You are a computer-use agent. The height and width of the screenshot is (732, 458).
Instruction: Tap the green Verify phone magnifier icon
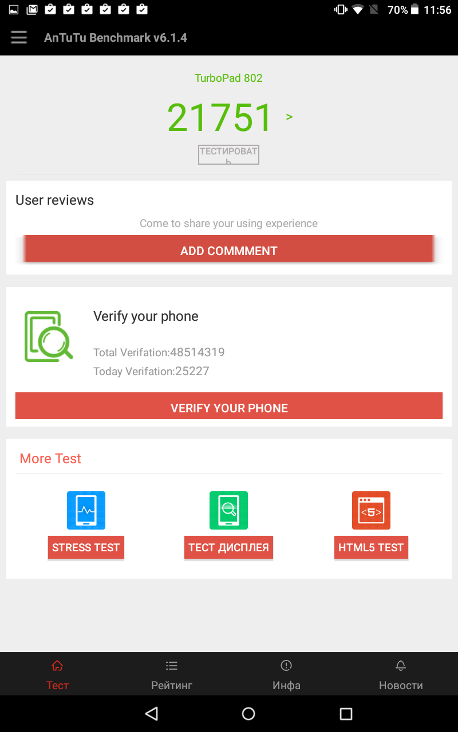(49, 336)
